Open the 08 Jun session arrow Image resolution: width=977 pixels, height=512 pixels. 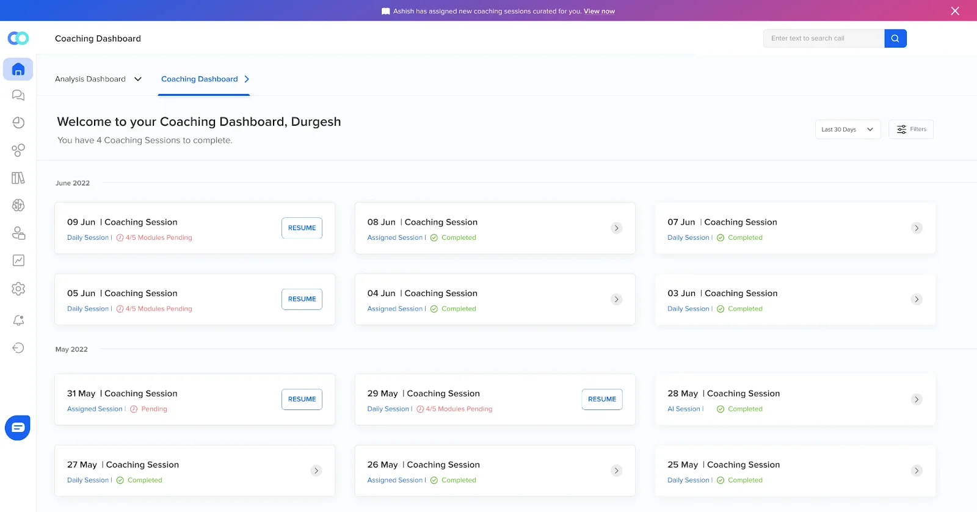point(617,228)
